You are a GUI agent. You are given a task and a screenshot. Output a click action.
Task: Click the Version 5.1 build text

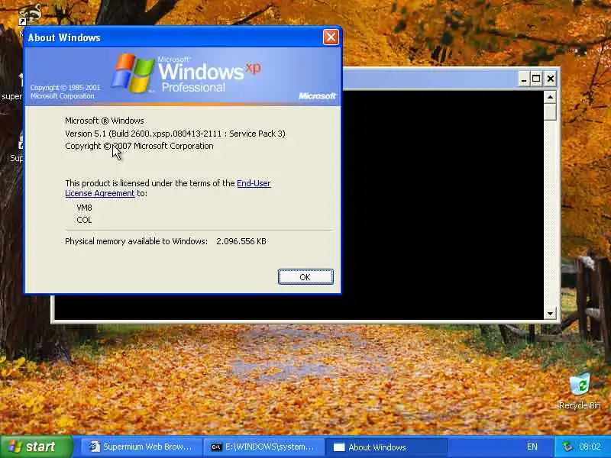point(175,134)
